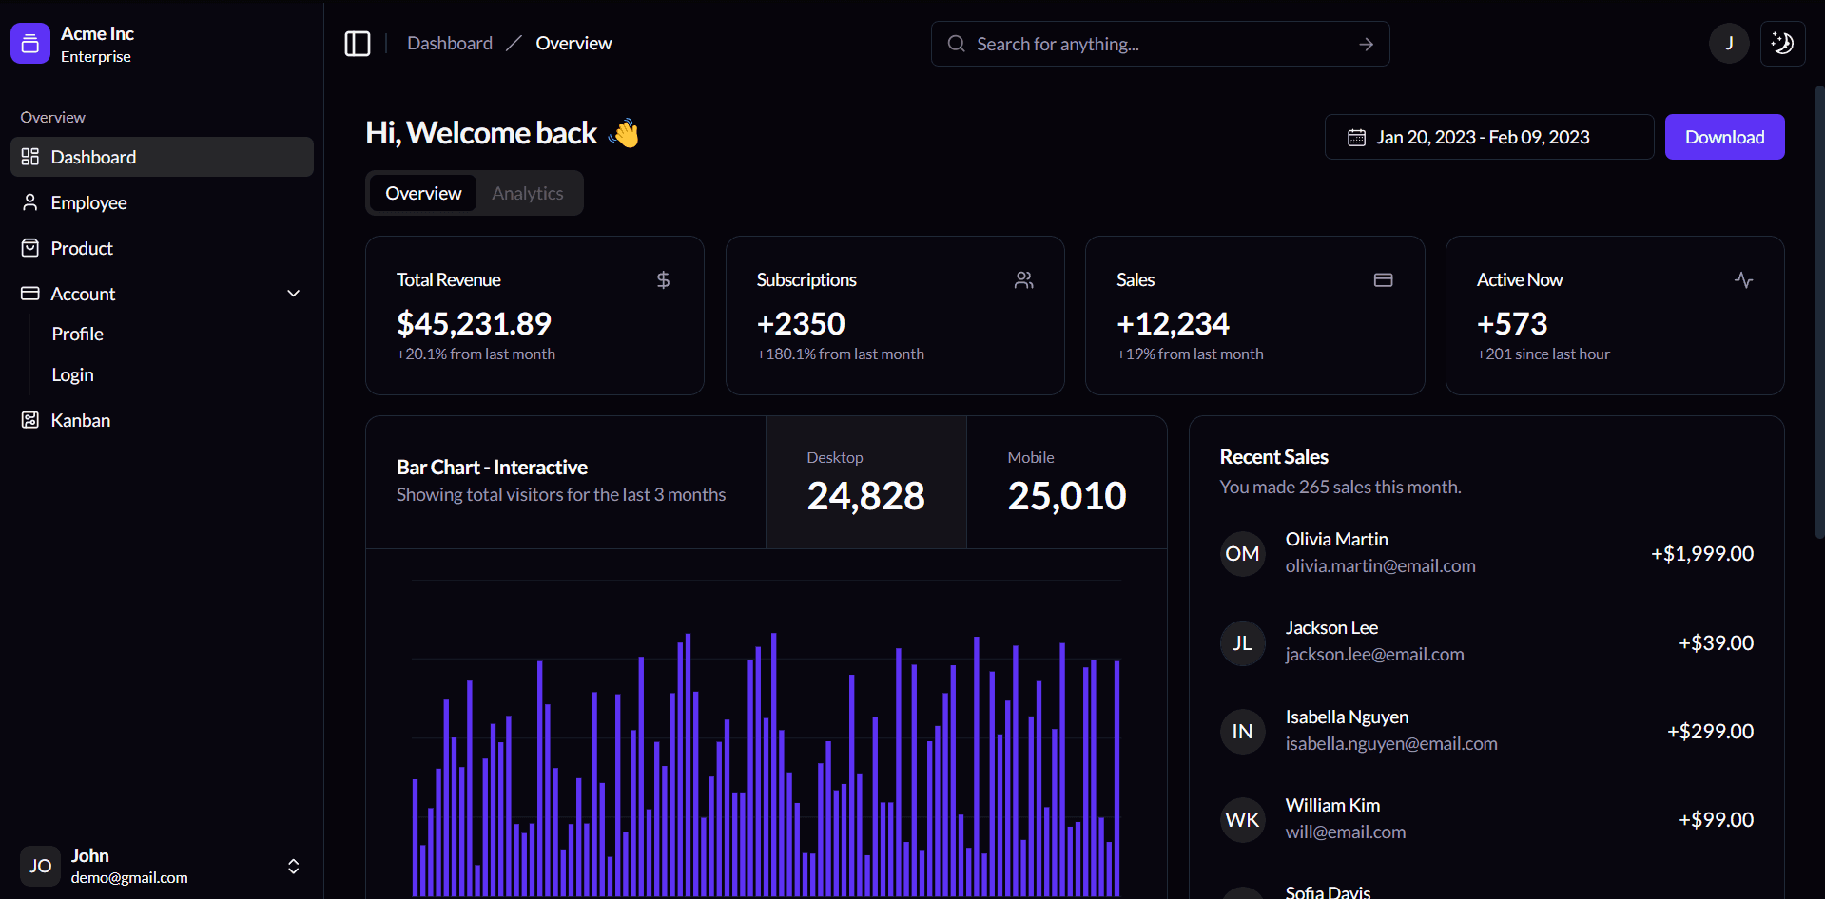Click the search arrow icon
The width and height of the screenshot is (1825, 899).
click(1366, 45)
